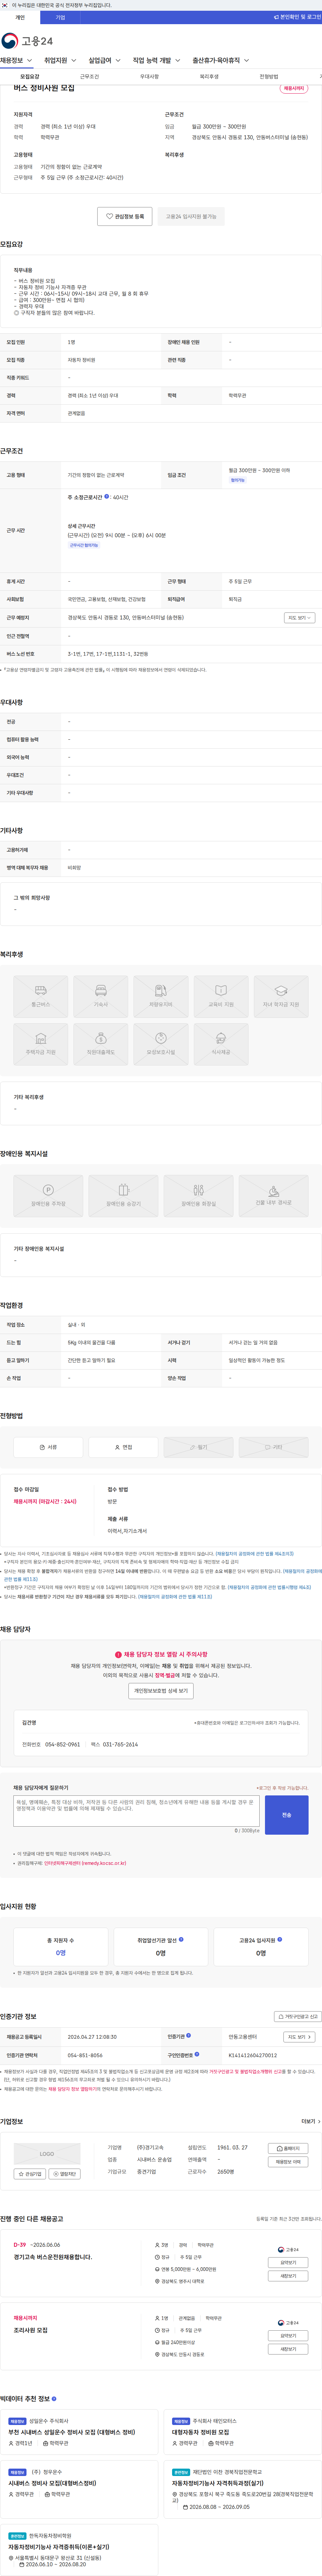Click the 고용24 입사지원 불가능 button
The image size is (322, 2576).
click(191, 216)
